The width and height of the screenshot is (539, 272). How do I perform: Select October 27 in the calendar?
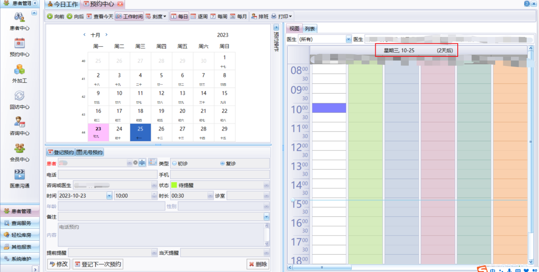click(183, 131)
